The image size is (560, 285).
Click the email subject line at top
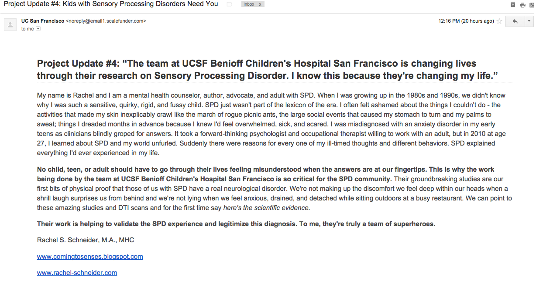click(110, 4)
